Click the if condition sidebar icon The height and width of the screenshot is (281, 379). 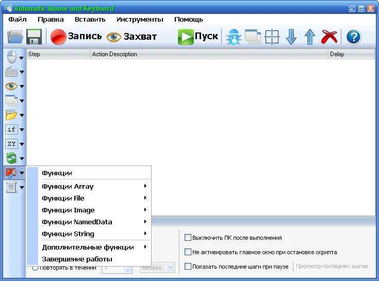coord(11,129)
